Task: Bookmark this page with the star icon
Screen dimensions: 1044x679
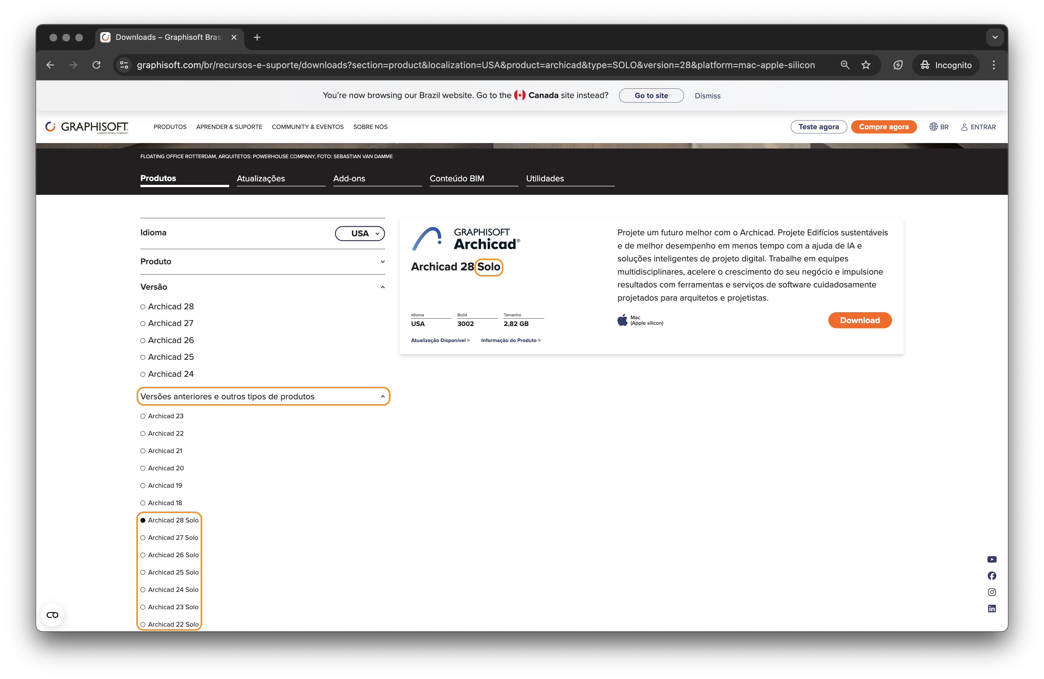Action: [866, 65]
